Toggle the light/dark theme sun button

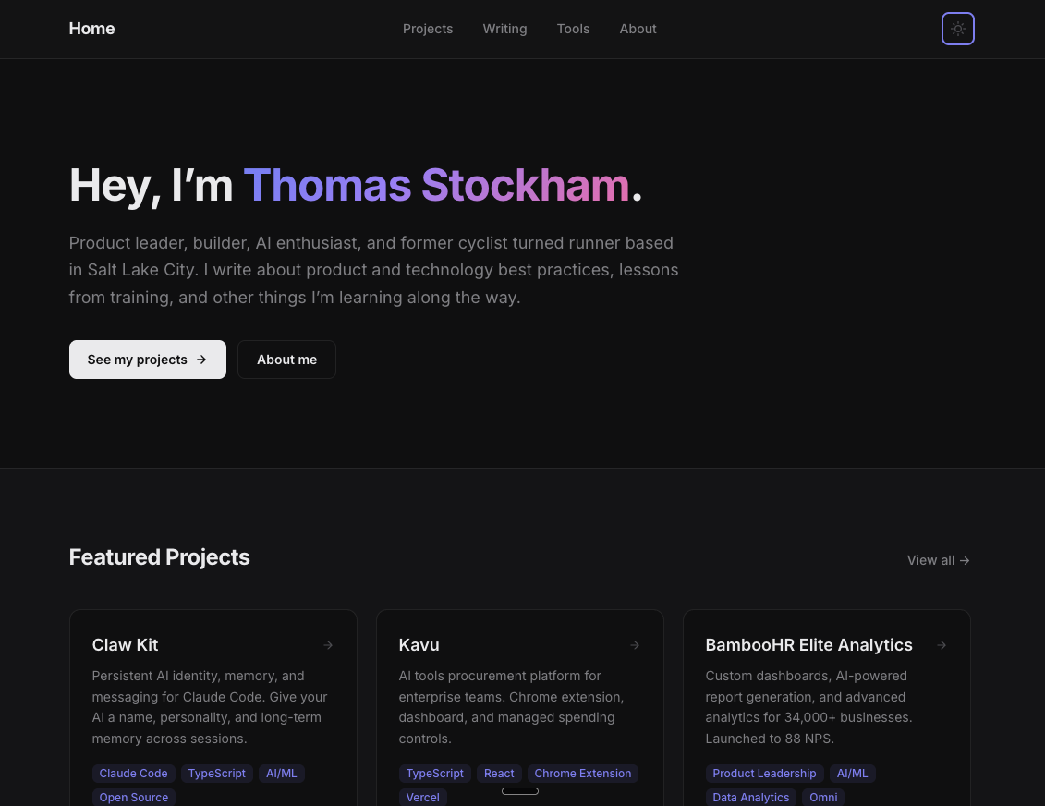click(957, 29)
